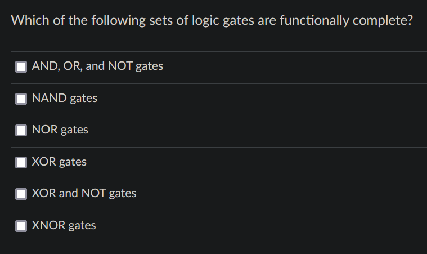Click the word 'functionally' in the question
This screenshot has width=427, height=254.
coord(314,21)
